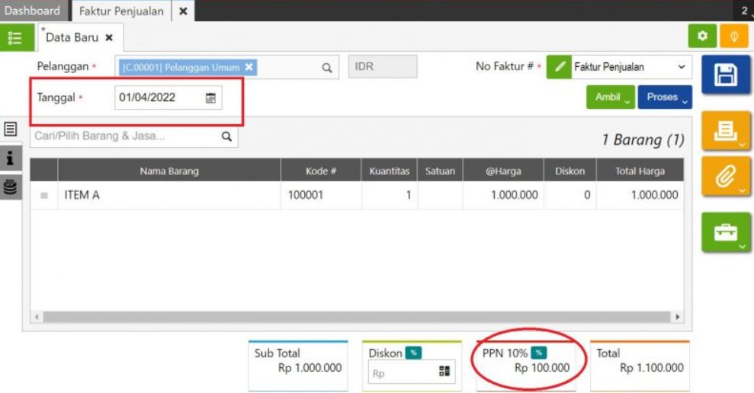
Task: Click the blue save diskette icon
Action: tap(725, 75)
